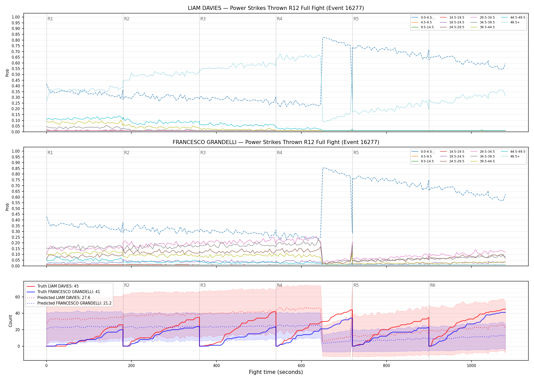Select '39.5-44.5' legend entry in Grandelli chart
This screenshot has height=381, width=534.
coord(483,161)
